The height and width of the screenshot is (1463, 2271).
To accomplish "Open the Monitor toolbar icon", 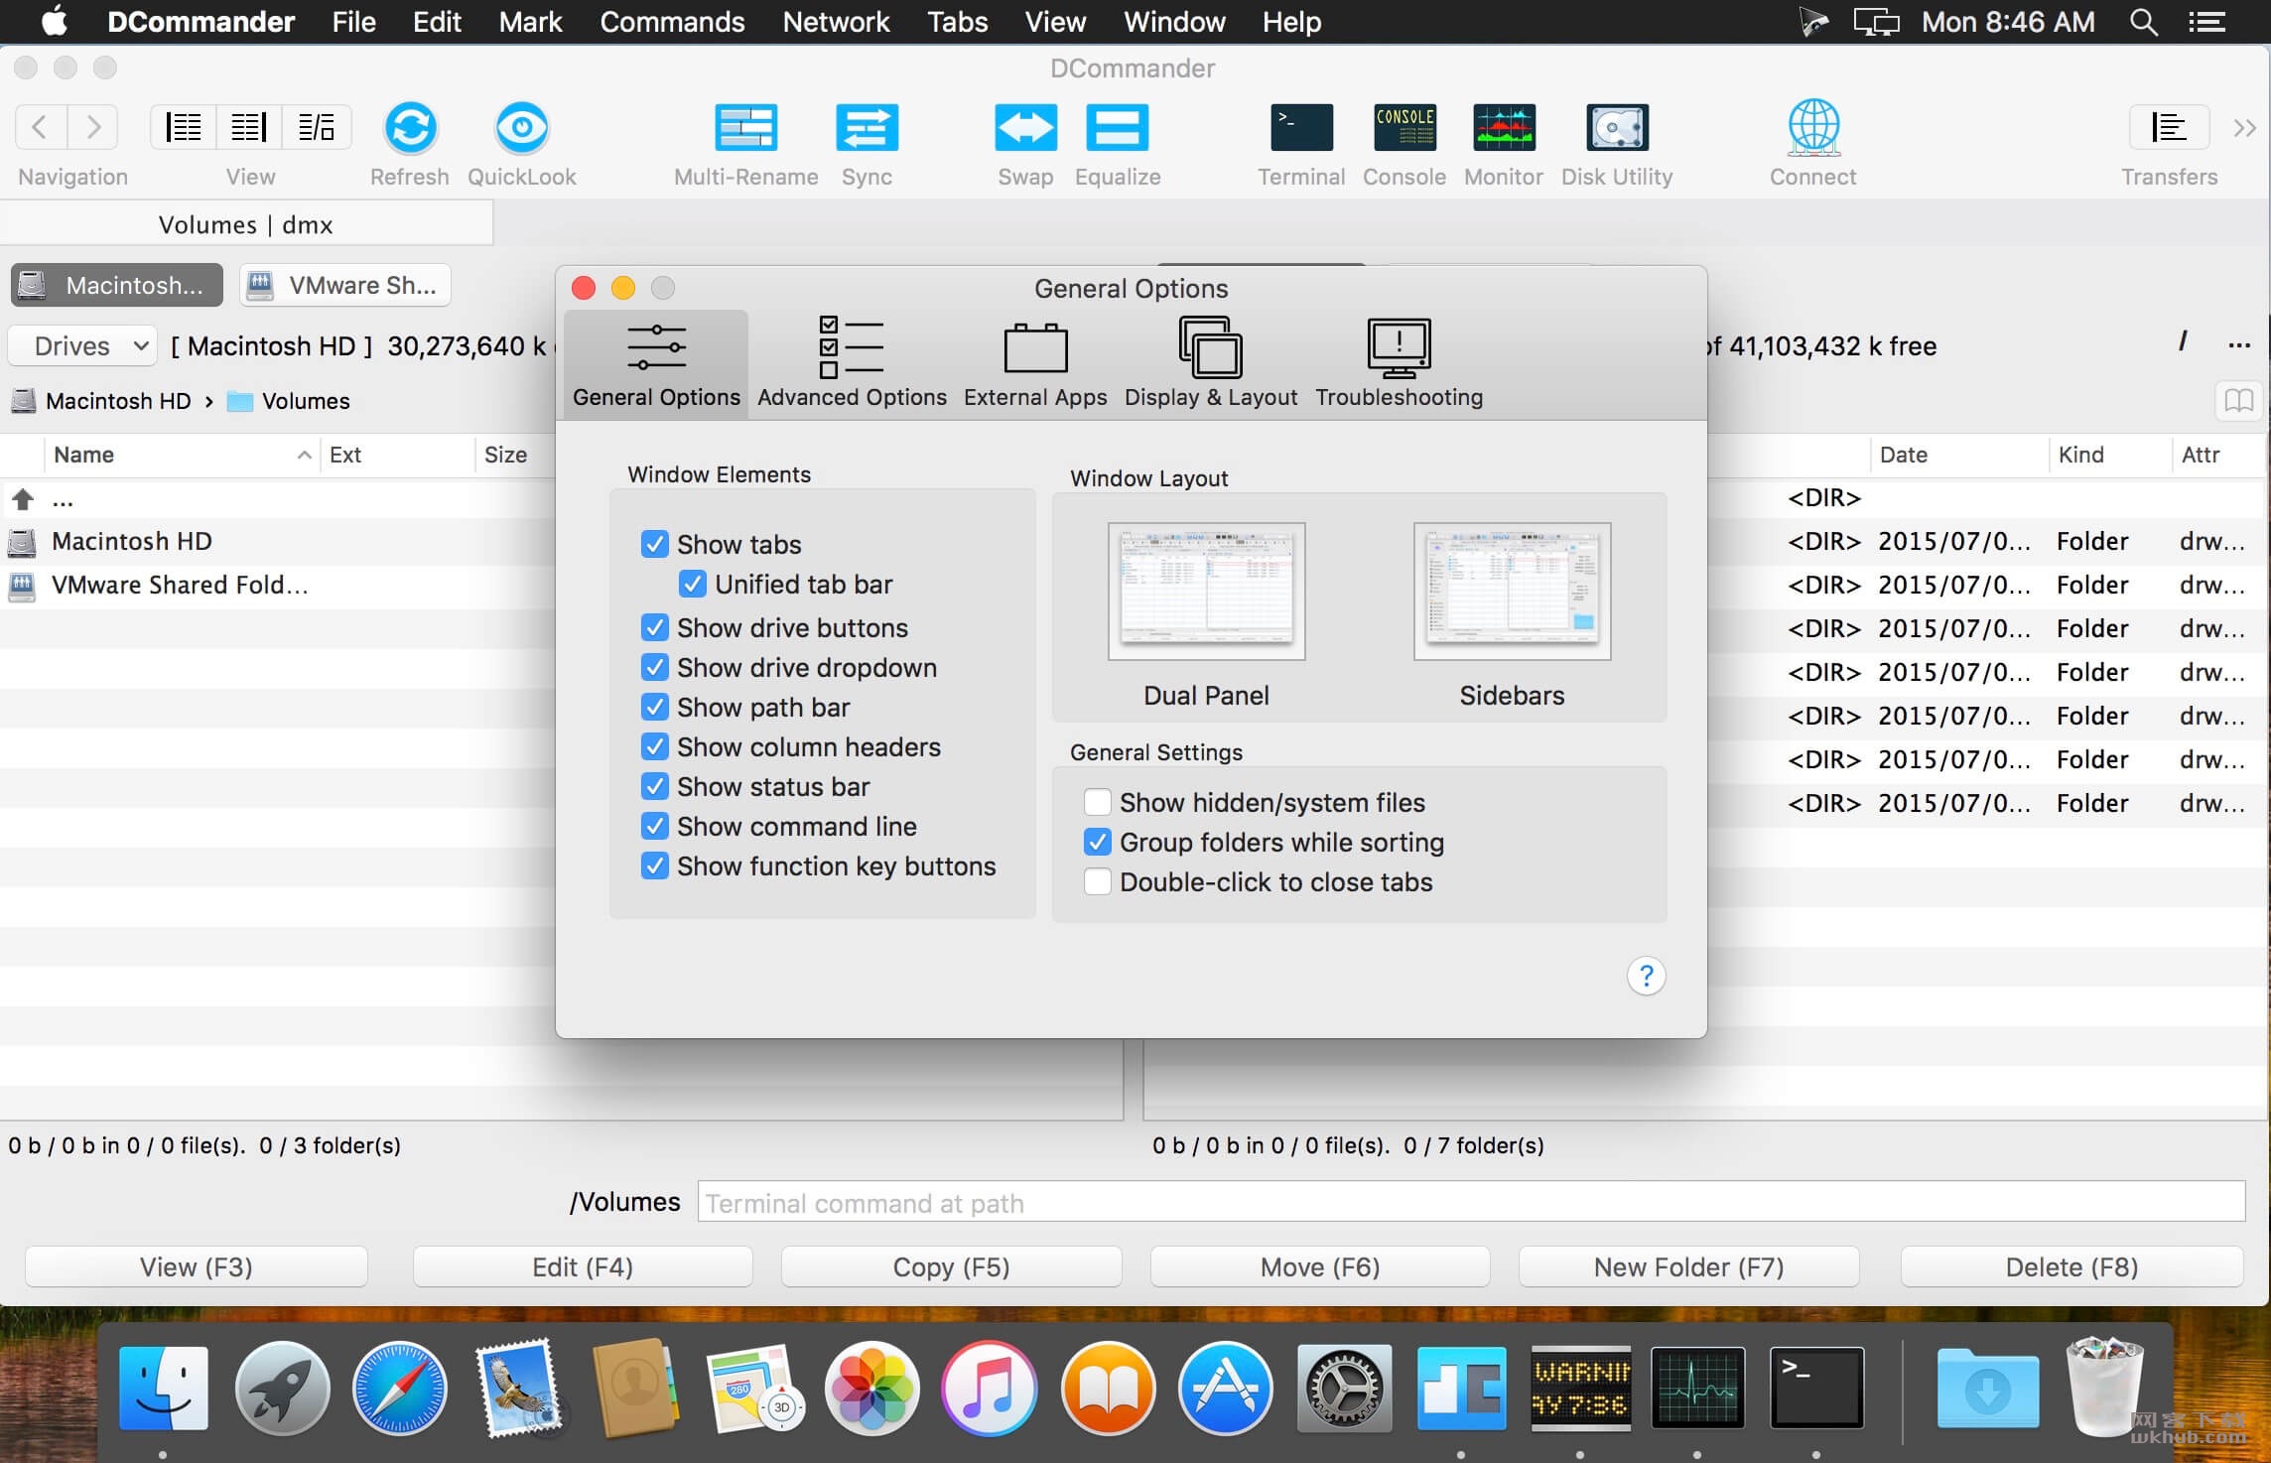I will [x=1504, y=128].
